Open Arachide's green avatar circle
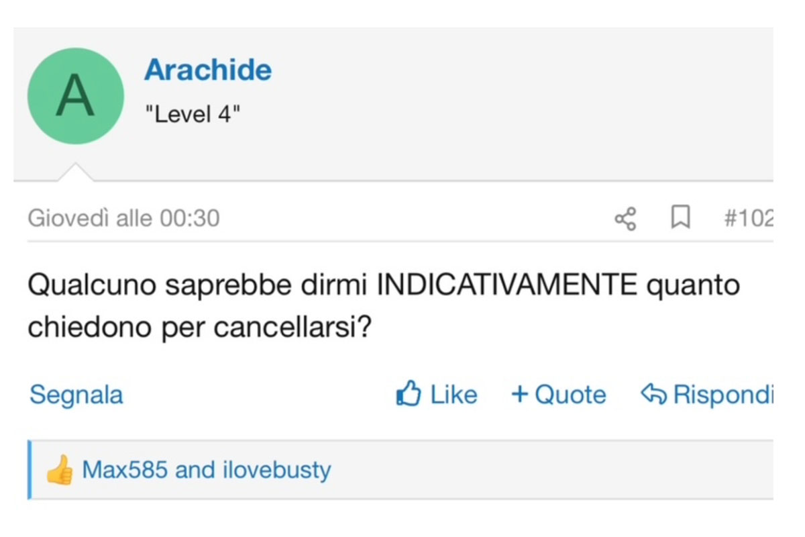Screen dimensions: 805x537 coord(76,96)
